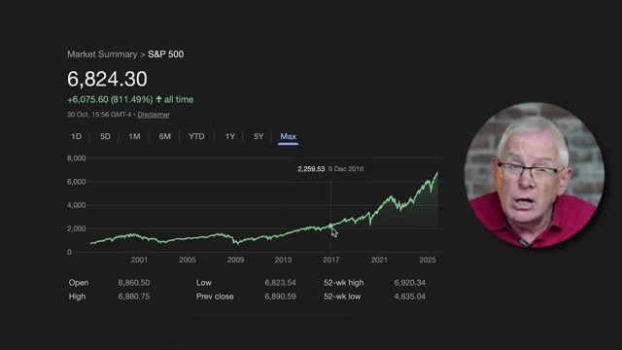Click the chart peak near 2025
The image size is (622, 350).
click(437, 173)
